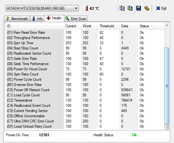Click the options wrench icon
174x143 pixels.
tap(147, 8)
